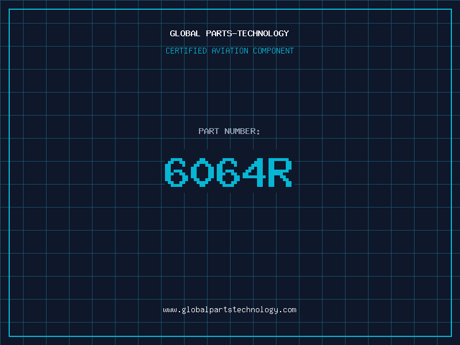Click the PART NUMBER: label
The height and width of the screenshot is (345, 460).
[229, 131]
